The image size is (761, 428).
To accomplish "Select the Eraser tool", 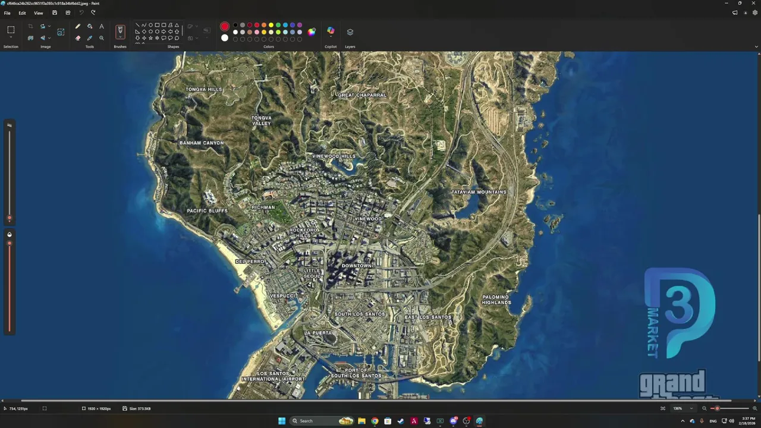I will tap(78, 38).
